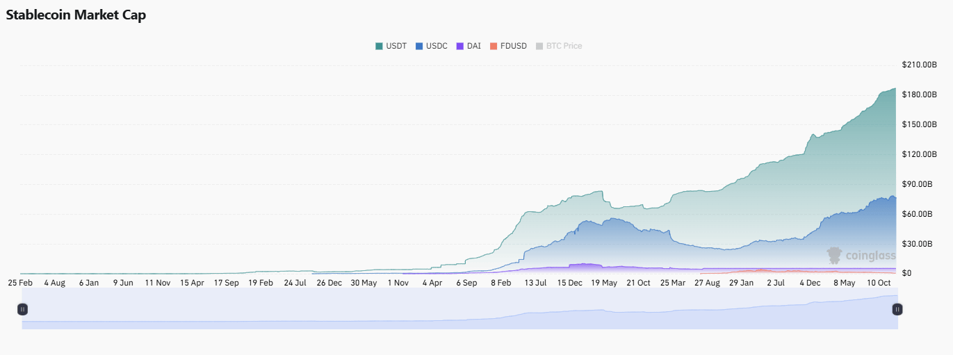Click the 4 Dec x-axis date label

810,283
